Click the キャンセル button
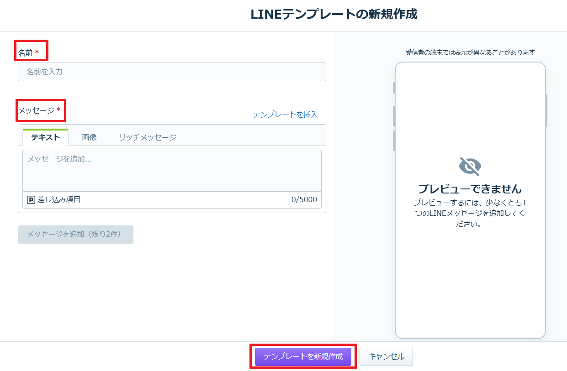 click(x=386, y=356)
